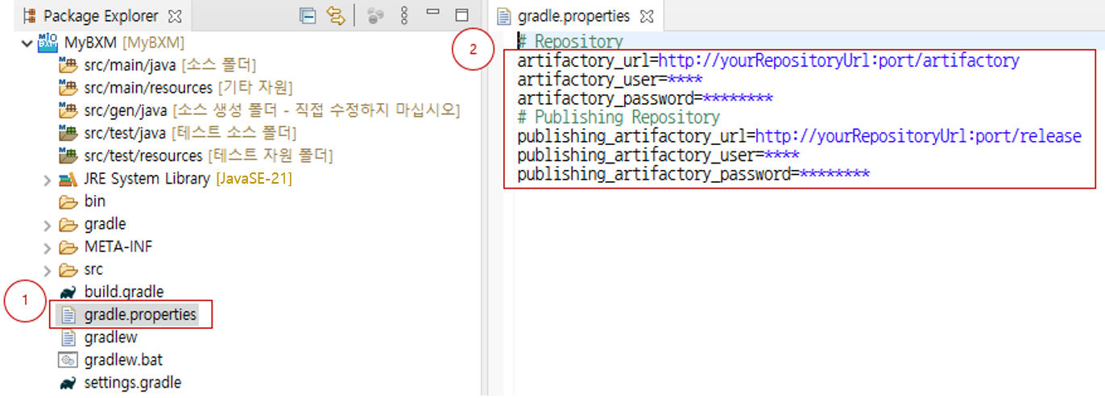Maximize the Package Explorer view
Image resolution: width=1105 pixels, height=398 pixels.
point(461,15)
